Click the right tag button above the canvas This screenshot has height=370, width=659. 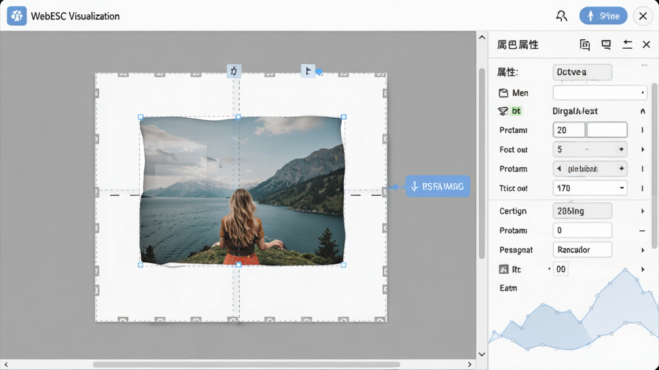pos(308,71)
